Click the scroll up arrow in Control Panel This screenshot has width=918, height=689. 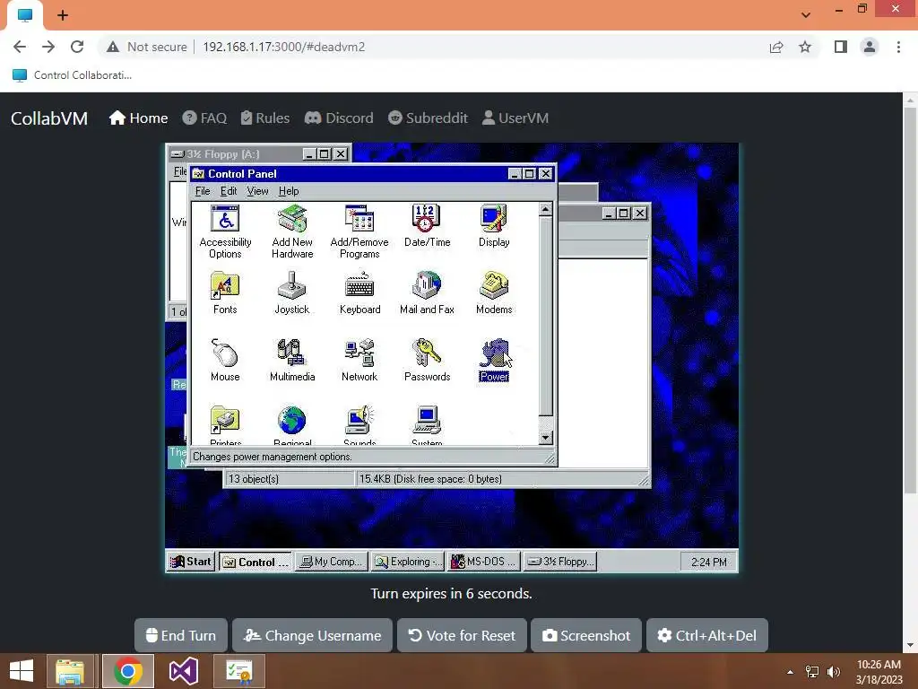pos(545,210)
